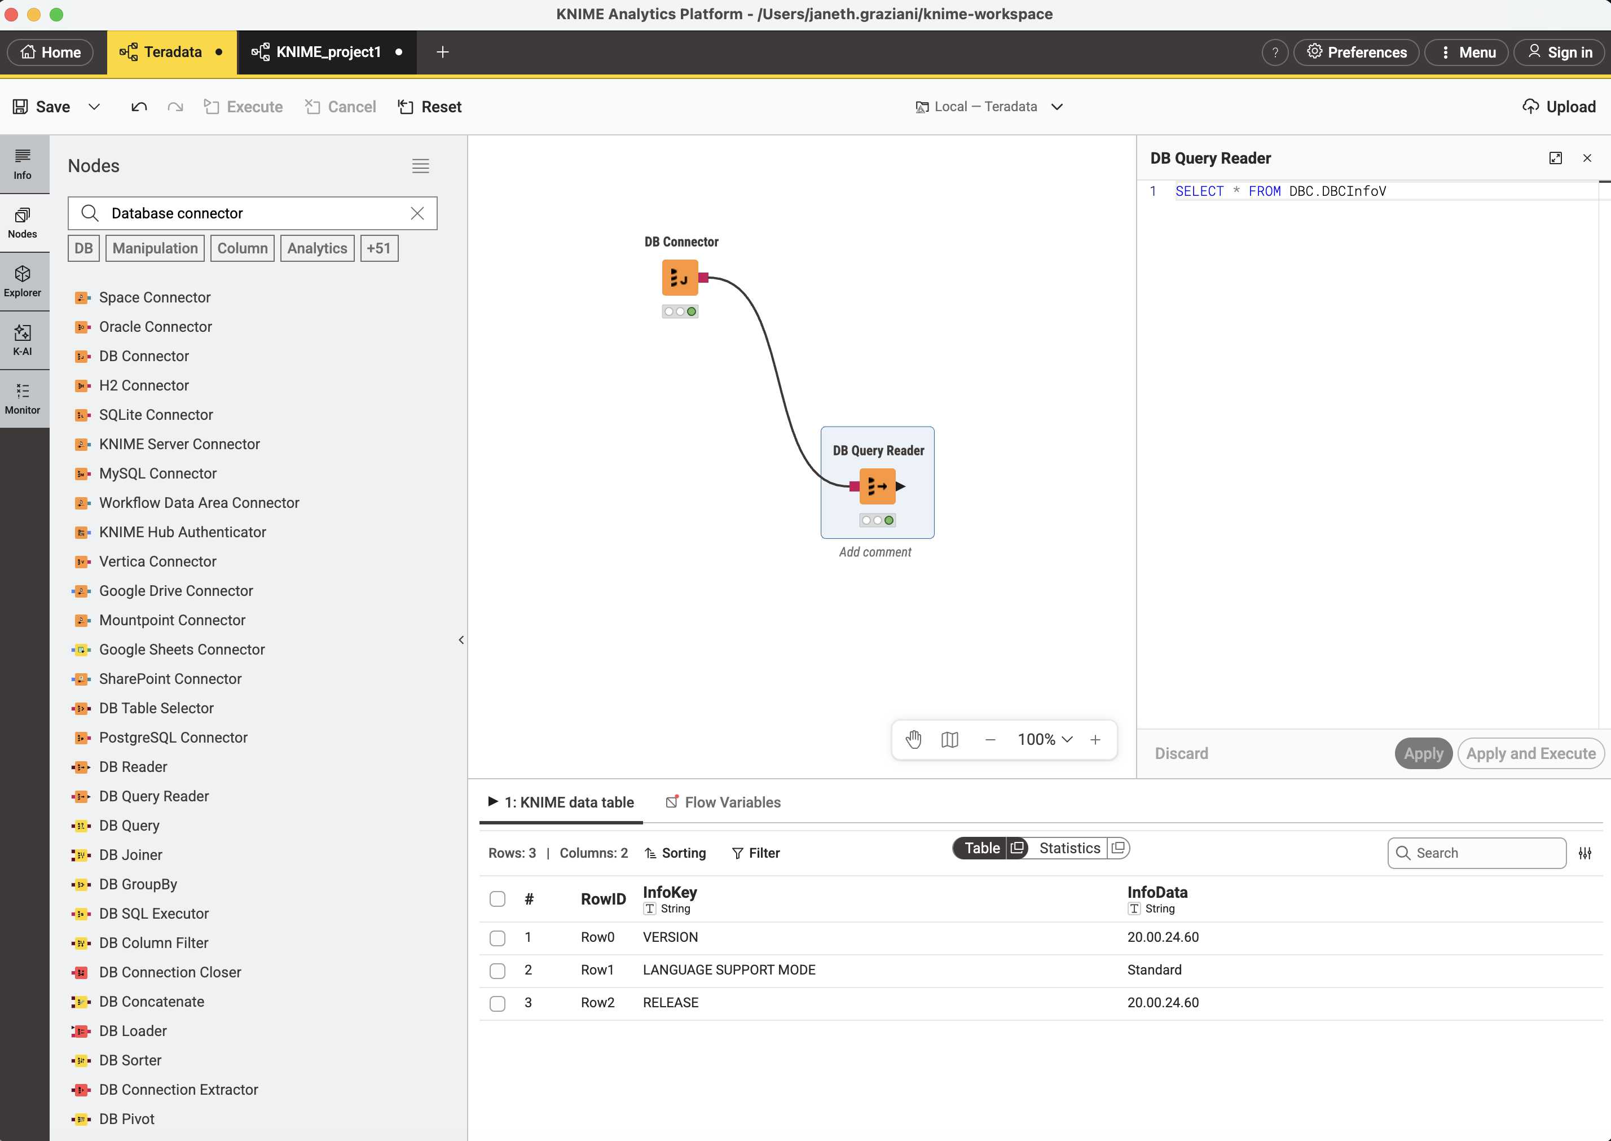Screen dimensions: 1611x1141
Task: Switch to the Teradata workflow tab
Action: (x=172, y=52)
